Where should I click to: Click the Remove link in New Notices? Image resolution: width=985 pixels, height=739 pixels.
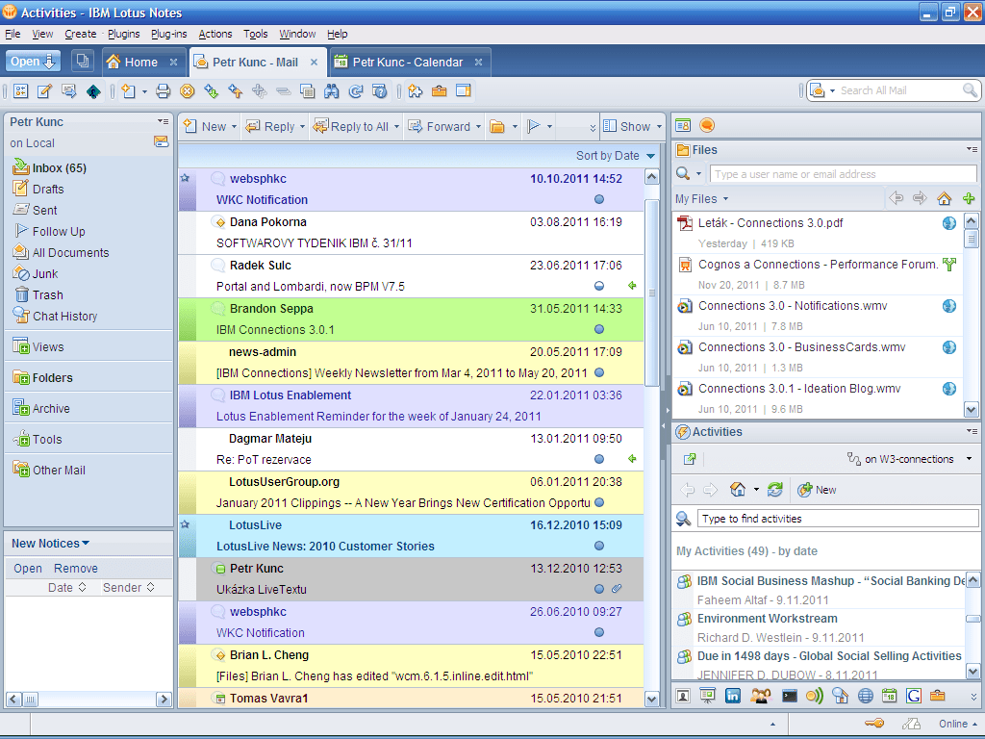coord(76,568)
